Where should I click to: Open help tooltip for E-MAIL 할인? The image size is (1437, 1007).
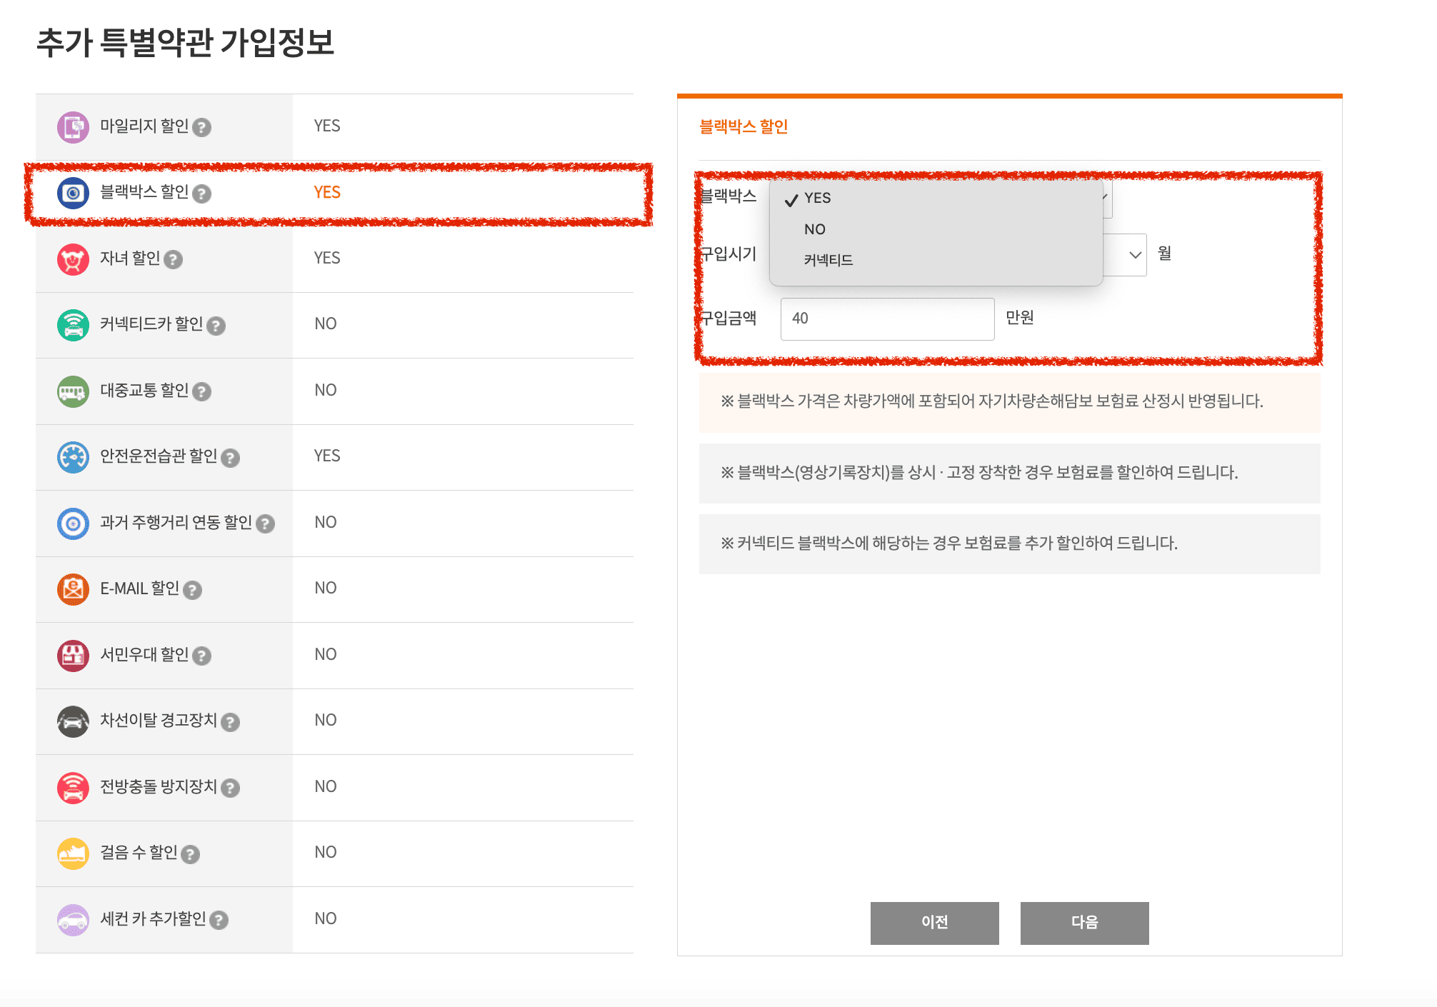point(192,590)
